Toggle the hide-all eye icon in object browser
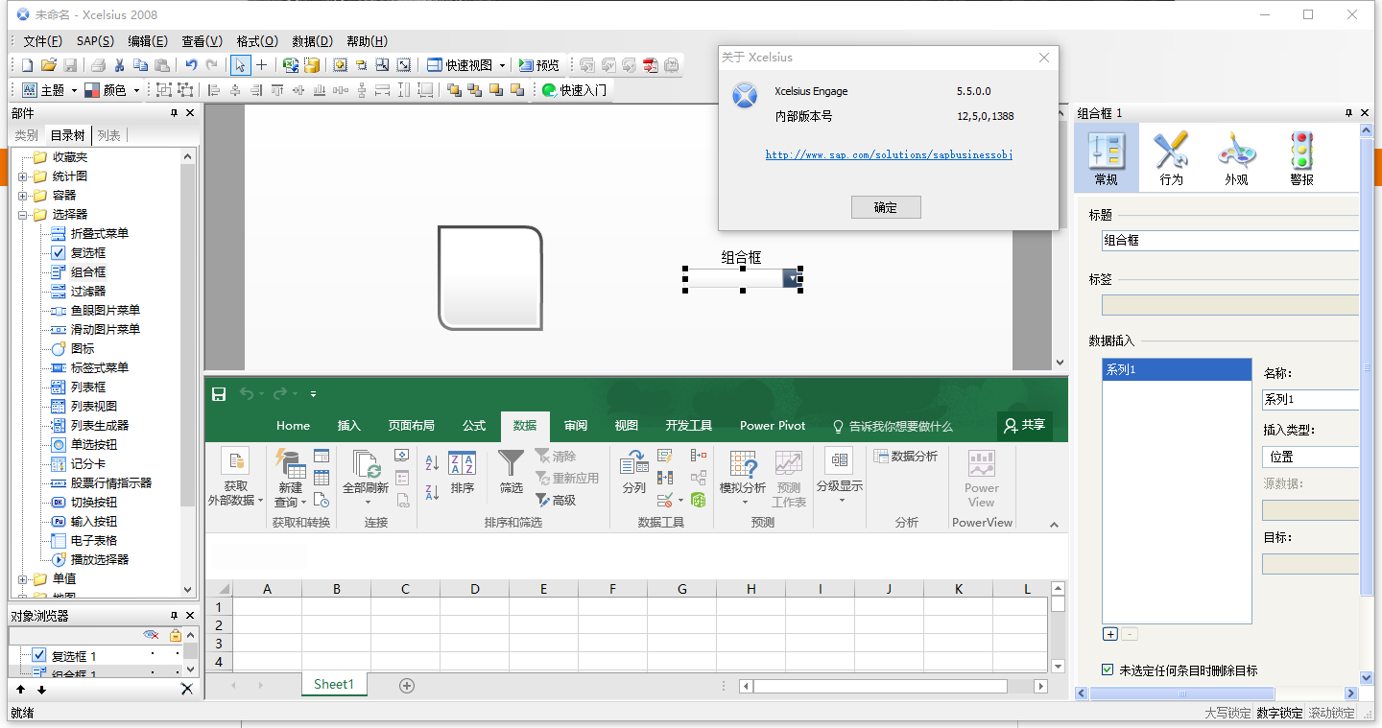This screenshot has width=1382, height=728. tap(151, 635)
